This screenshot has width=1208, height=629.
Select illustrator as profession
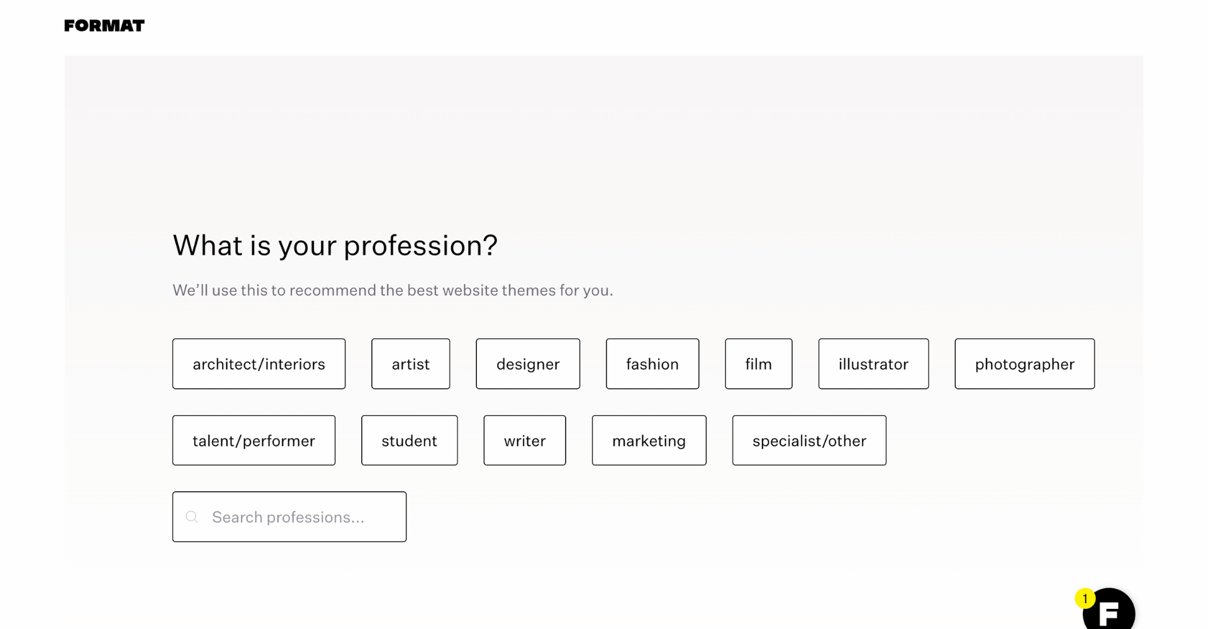(x=873, y=364)
